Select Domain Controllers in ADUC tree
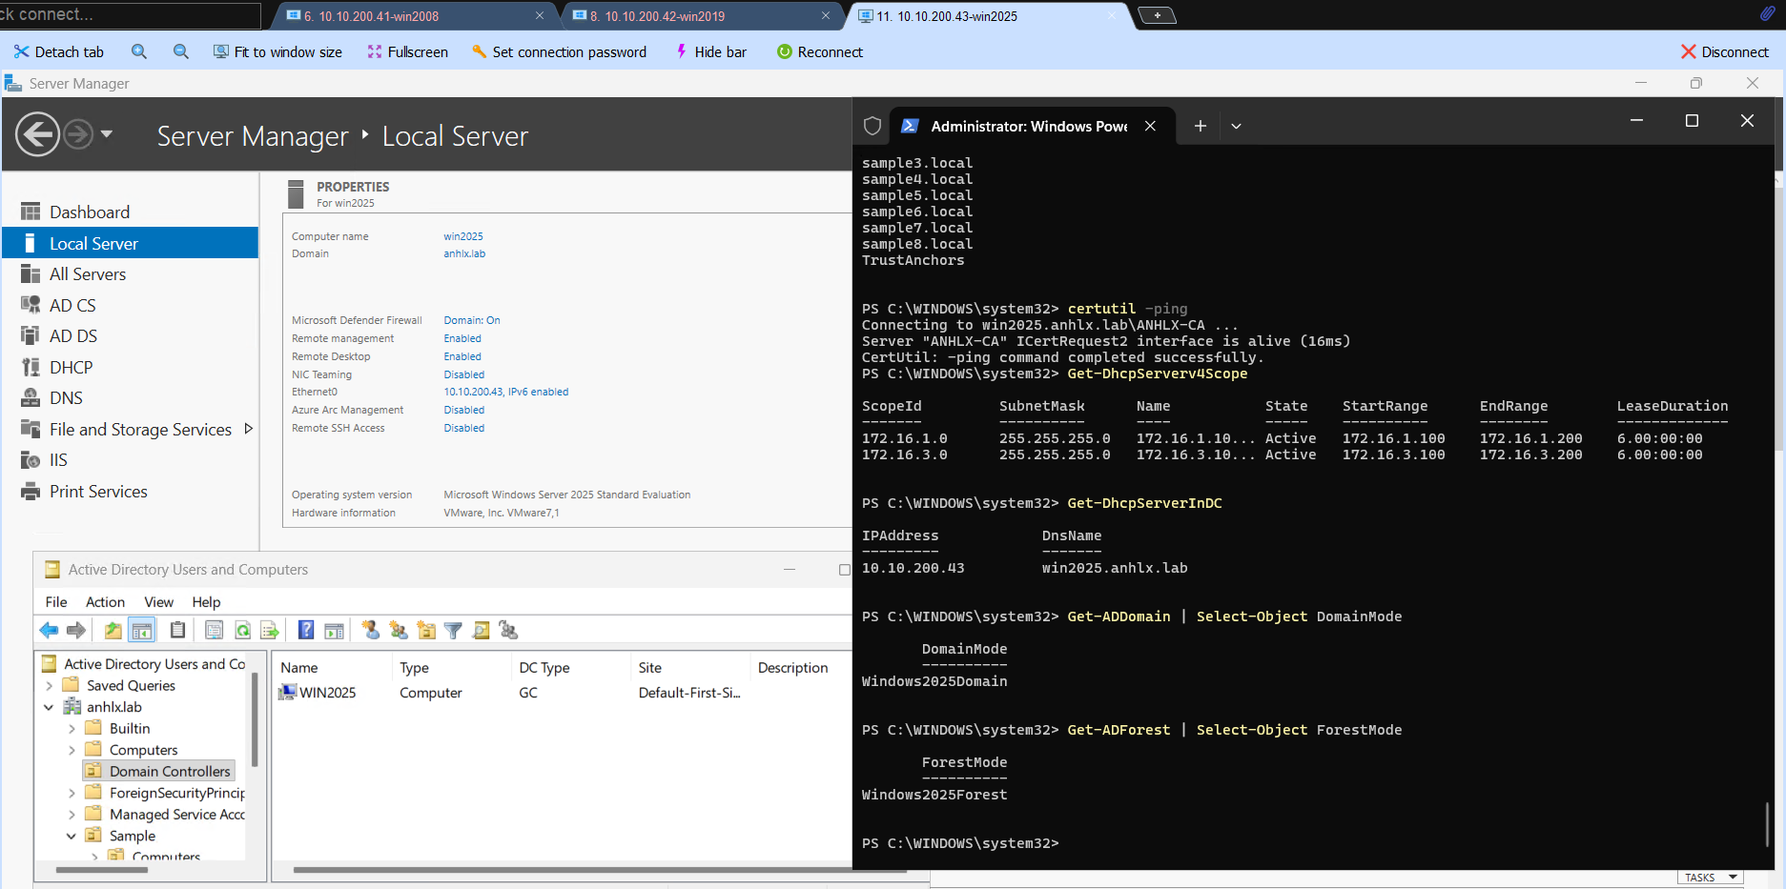The width and height of the screenshot is (1786, 889). tap(170, 771)
